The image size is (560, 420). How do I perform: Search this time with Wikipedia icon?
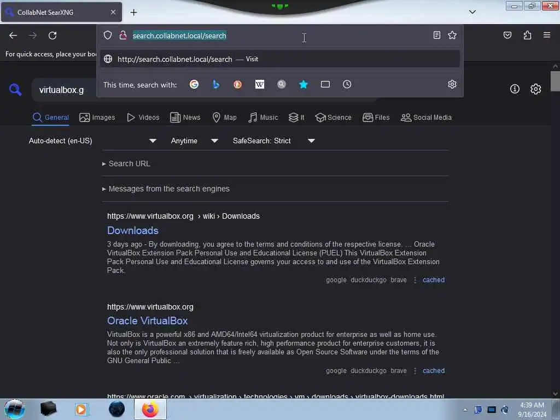pyautogui.click(x=260, y=84)
